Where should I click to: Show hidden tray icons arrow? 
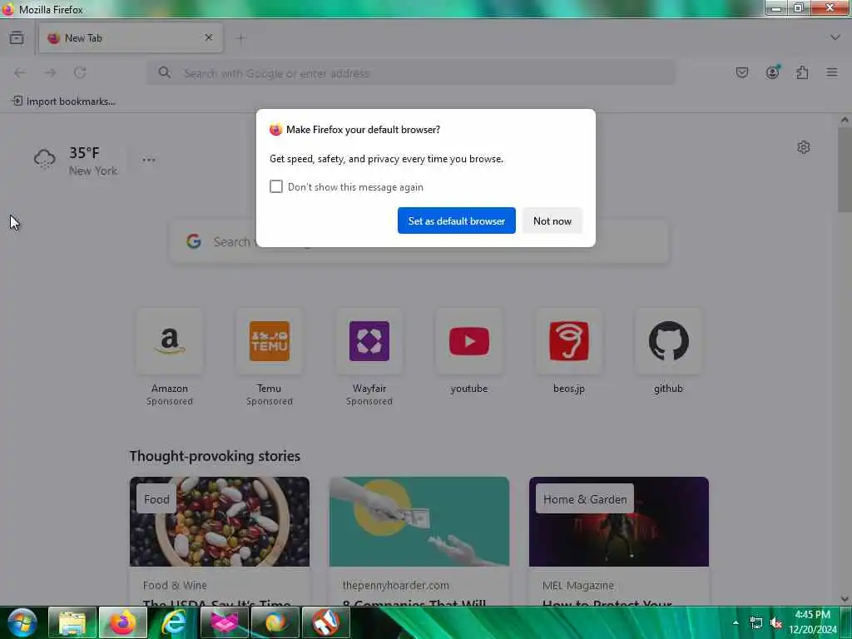[736, 622]
